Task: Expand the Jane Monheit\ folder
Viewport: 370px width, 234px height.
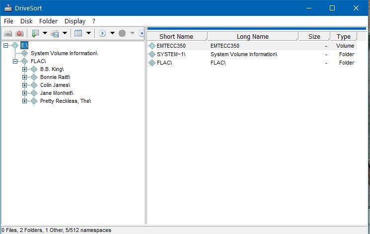Action: 24,93
